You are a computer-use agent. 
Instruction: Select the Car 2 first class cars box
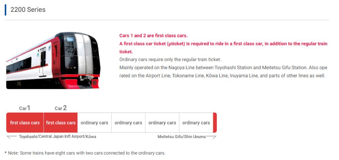click(61, 123)
